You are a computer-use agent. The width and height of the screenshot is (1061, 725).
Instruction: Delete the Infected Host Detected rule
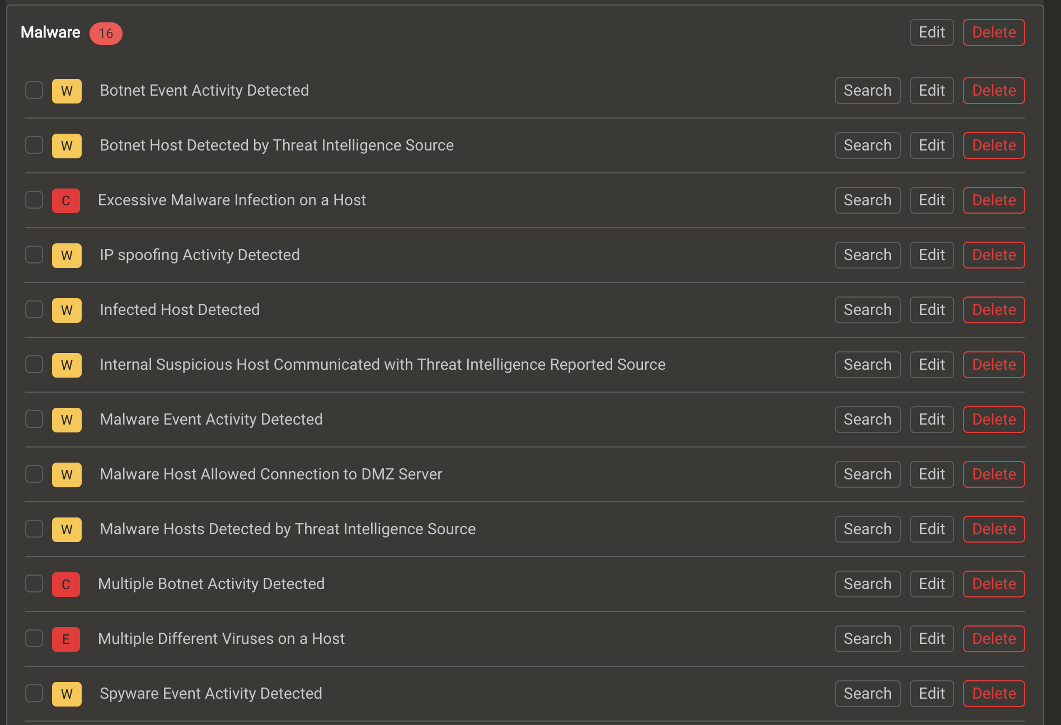click(994, 310)
